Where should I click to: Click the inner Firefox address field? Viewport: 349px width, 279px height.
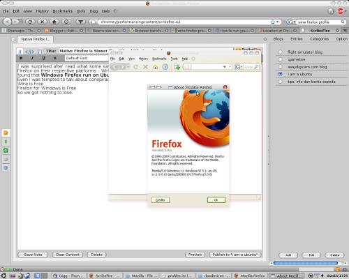(207, 67)
